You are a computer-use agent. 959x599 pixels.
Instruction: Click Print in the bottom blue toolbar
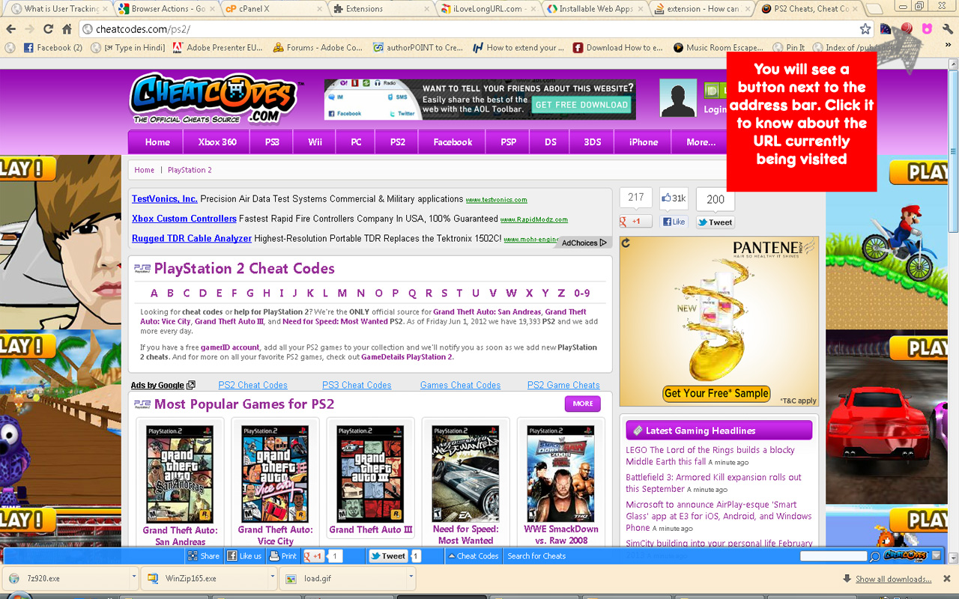283,556
